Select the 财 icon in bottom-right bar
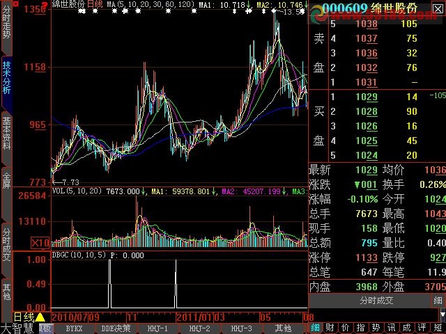This screenshot has height=334, width=446. point(328,328)
